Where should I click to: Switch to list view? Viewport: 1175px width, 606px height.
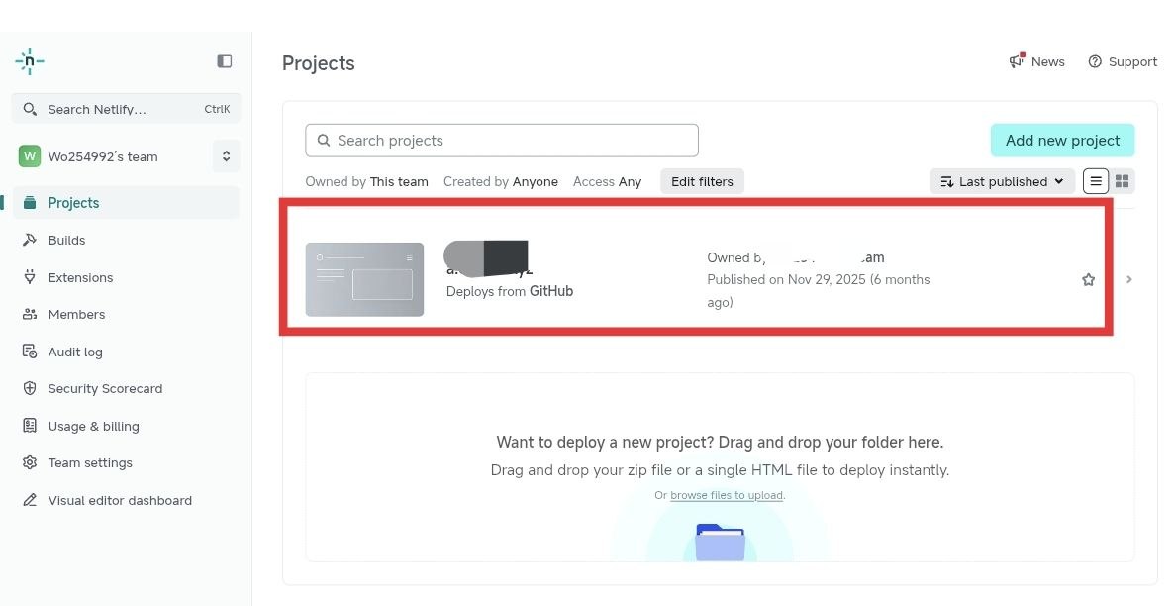click(1096, 181)
